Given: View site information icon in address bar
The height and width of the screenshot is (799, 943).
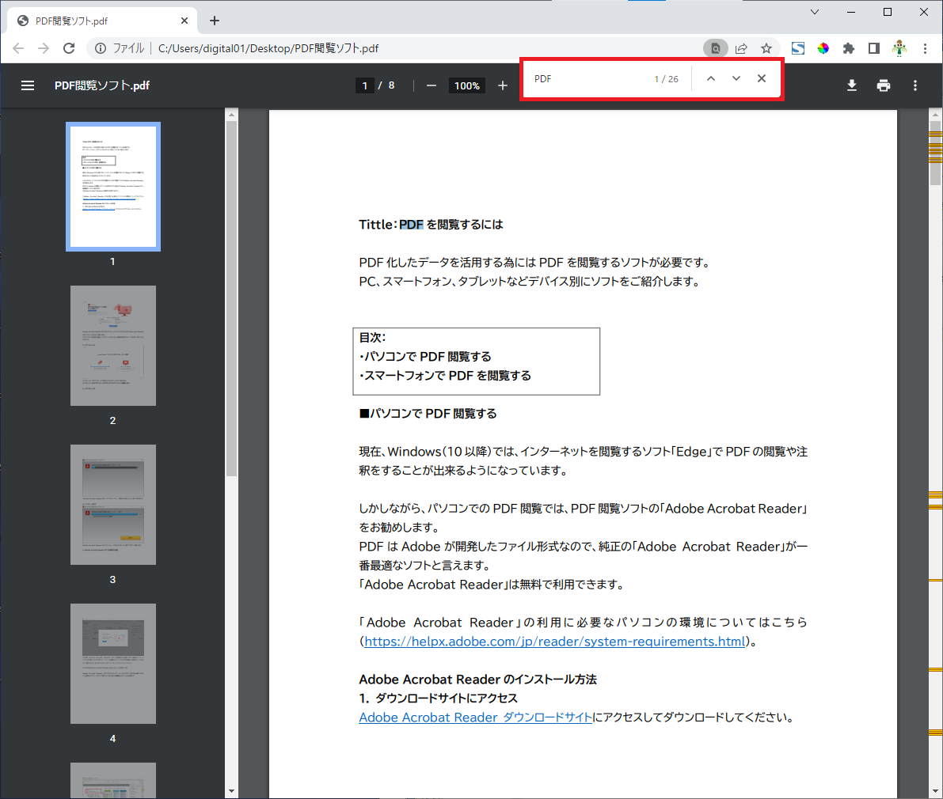Looking at the screenshot, I should coord(101,49).
